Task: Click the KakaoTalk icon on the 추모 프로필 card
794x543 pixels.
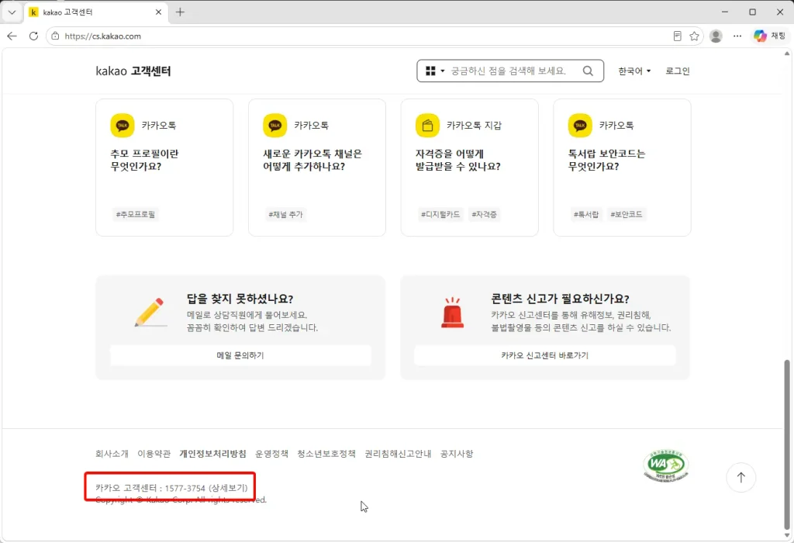Action: pyautogui.click(x=122, y=125)
